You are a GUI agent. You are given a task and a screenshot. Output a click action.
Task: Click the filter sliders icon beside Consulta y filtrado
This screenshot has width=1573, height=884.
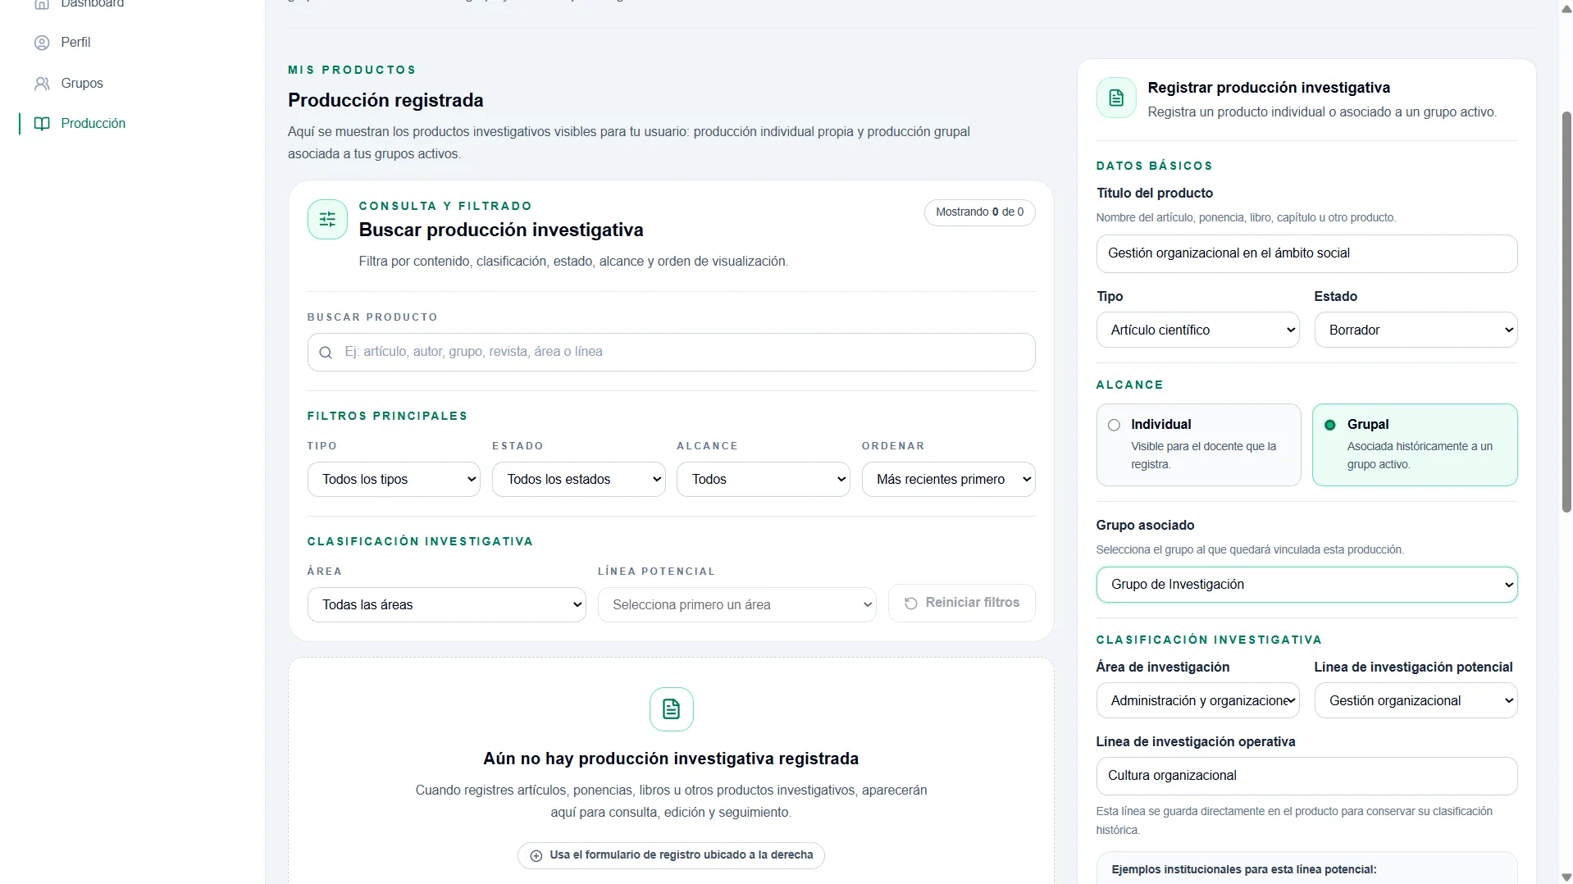click(x=327, y=219)
